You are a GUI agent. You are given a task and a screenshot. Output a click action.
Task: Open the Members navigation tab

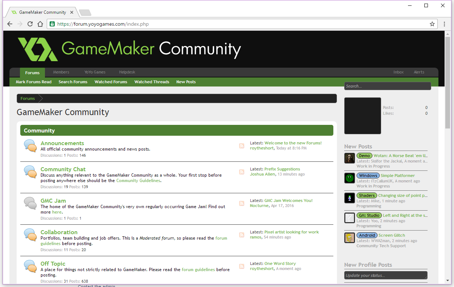point(61,72)
